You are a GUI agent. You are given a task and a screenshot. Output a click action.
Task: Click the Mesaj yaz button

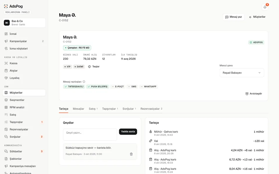coord(233,17)
